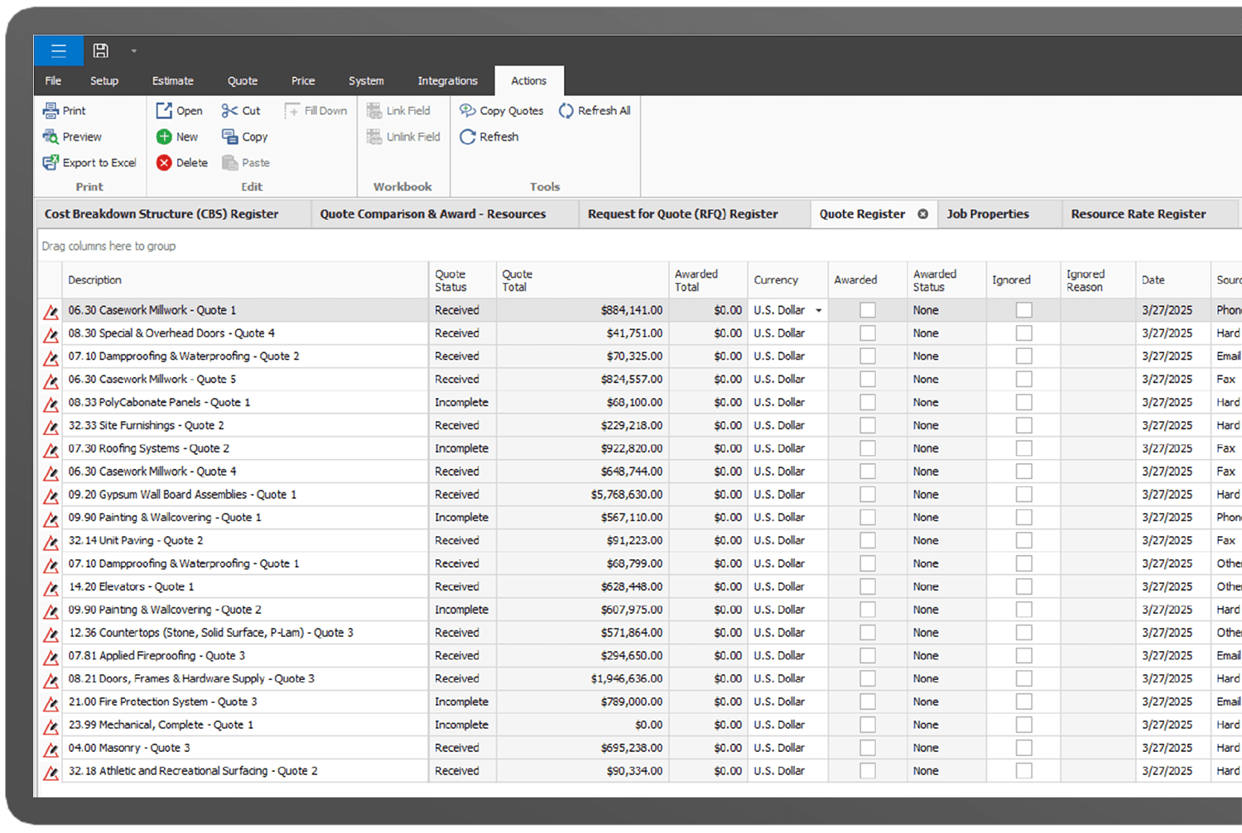The height and width of the screenshot is (833, 1242).
Task: Open the blue hamburger application menu
Action: pos(58,50)
